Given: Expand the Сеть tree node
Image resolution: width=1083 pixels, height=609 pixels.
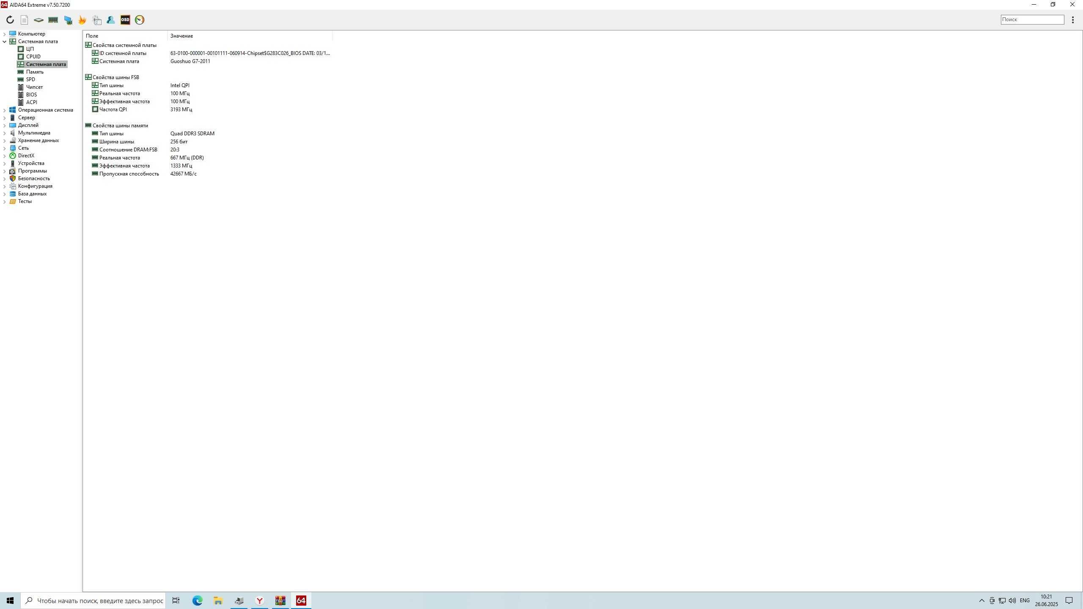Looking at the screenshot, I should coord(5,148).
